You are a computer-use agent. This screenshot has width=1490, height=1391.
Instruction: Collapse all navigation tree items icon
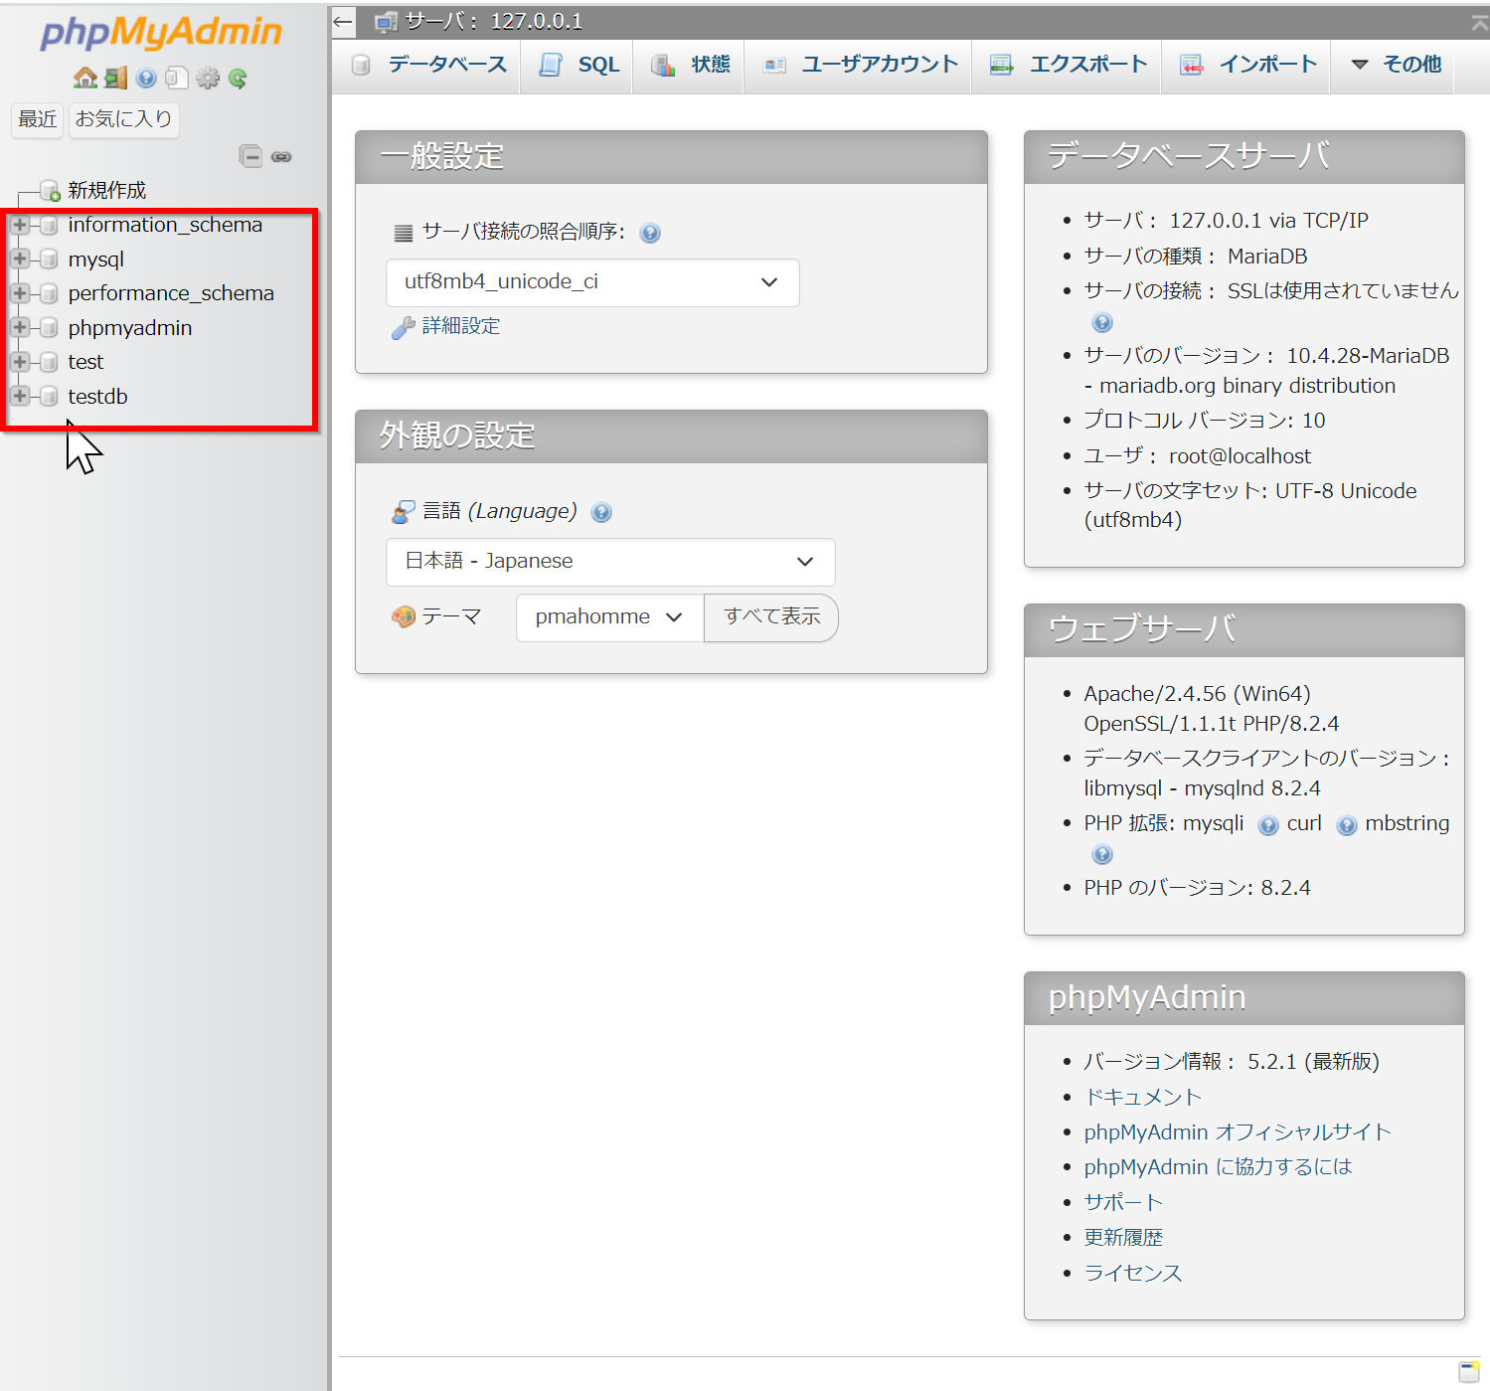tap(250, 156)
